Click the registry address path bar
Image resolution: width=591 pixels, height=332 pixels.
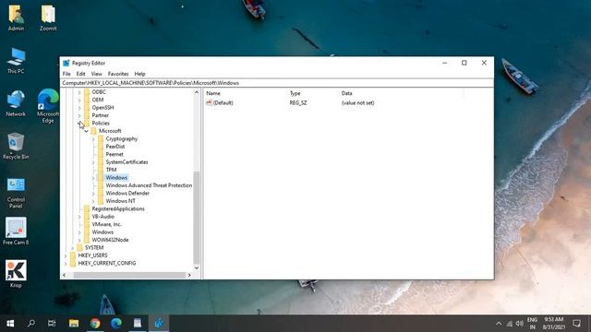point(277,83)
